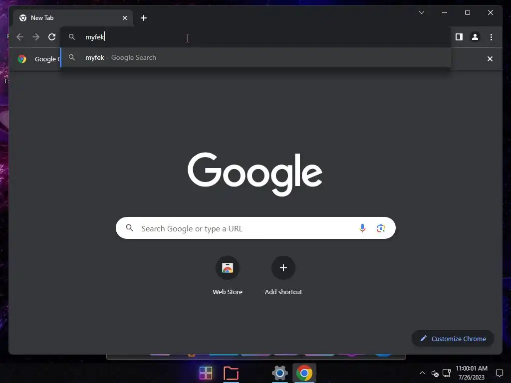Viewport: 511px width, 383px height.
Task: Click the muted volume tray icon
Action: click(435, 373)
